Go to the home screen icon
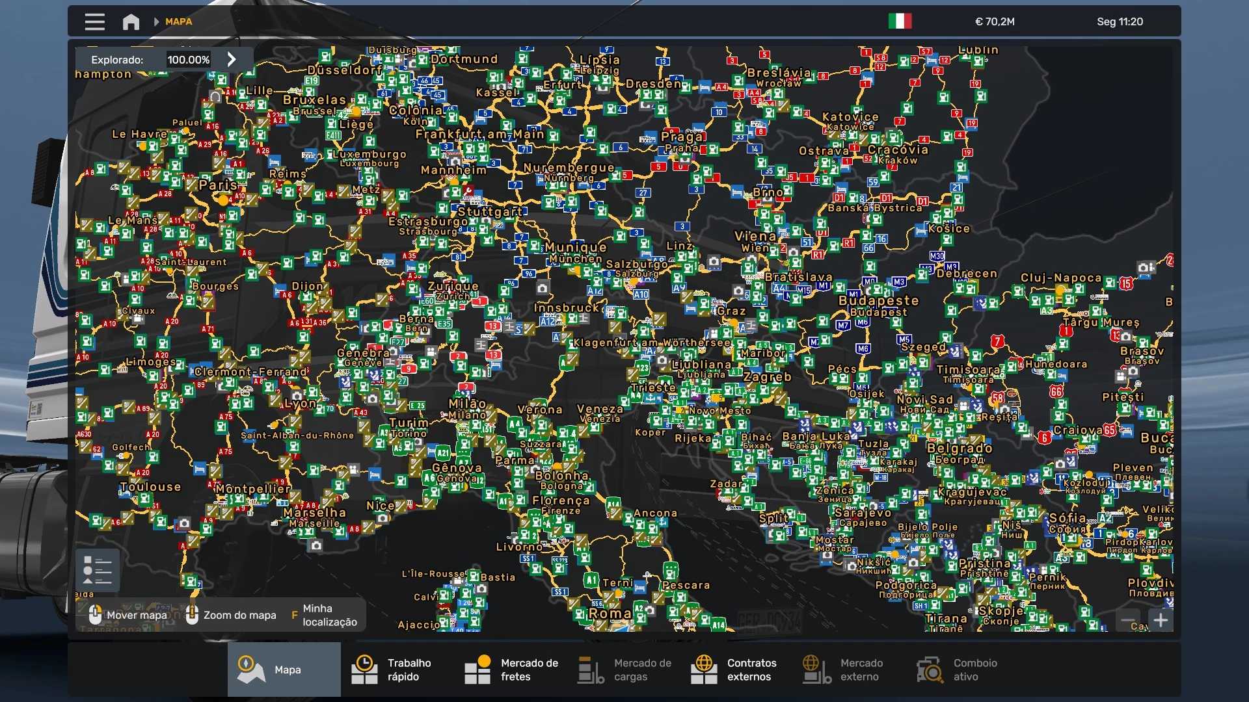This screenshot has width=1249, height=702. tap(131, 21)
